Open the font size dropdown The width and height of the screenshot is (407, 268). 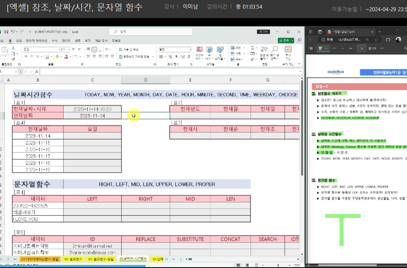pos(69,49)
